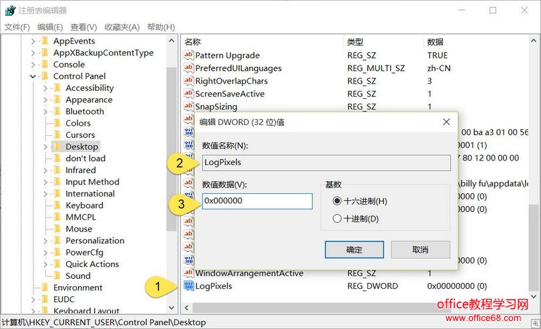Select the don't load tree item
541x329 pixels.
click(x=85, y=158)
